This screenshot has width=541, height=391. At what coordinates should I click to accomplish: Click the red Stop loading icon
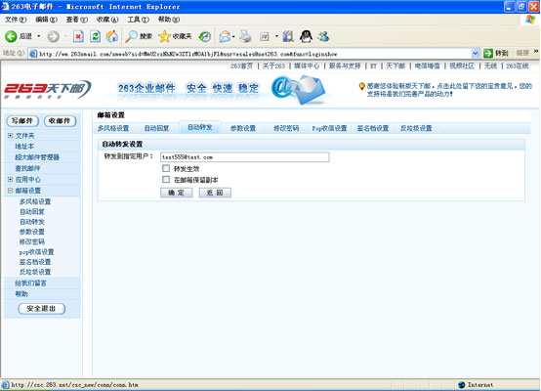pos(78,36)
